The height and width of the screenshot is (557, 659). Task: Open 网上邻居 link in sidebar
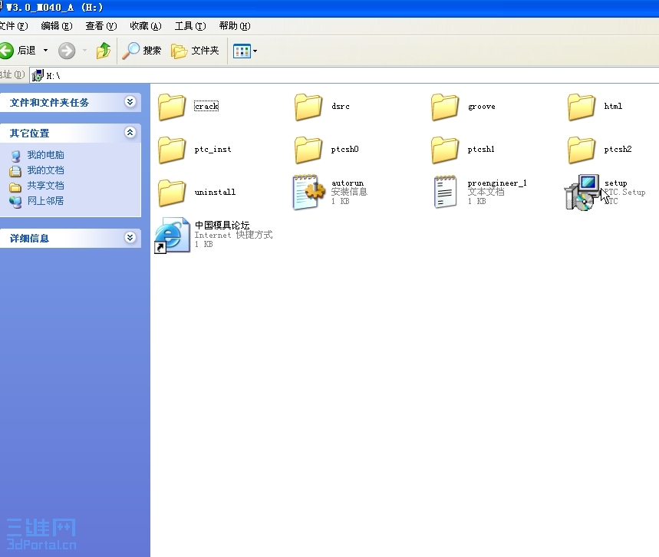pyautogui.click(x=45, y=201)
